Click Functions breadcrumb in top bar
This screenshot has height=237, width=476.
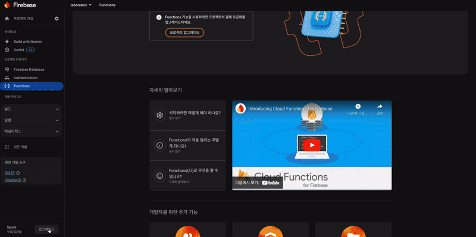(x=107, y=5)
